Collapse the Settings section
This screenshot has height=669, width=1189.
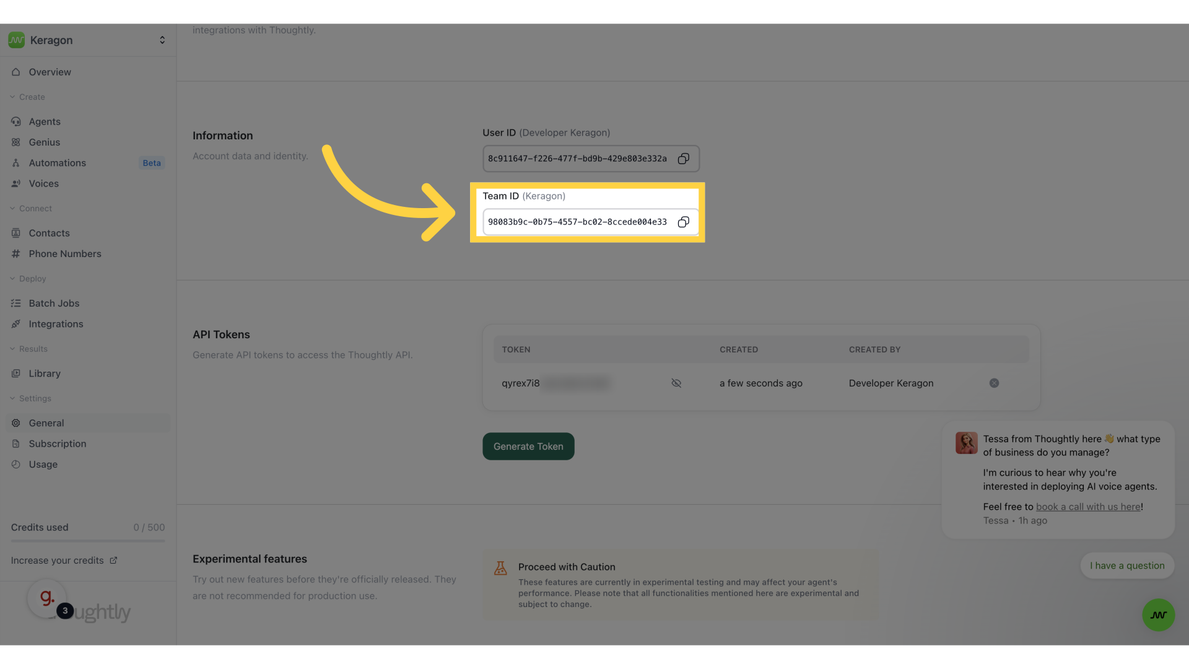(30, 398)
